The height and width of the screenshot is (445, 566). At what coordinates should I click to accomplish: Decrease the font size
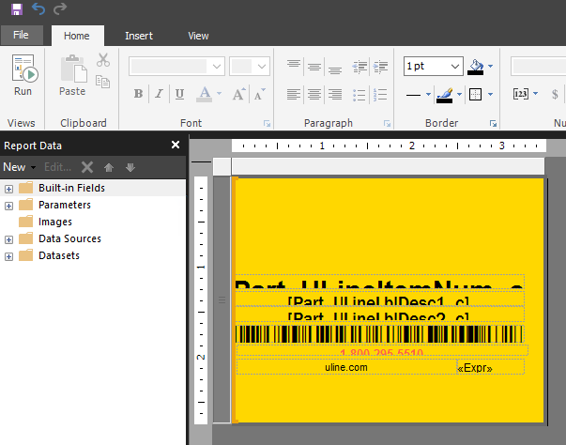pyautogui.click(x=260, y=94)
